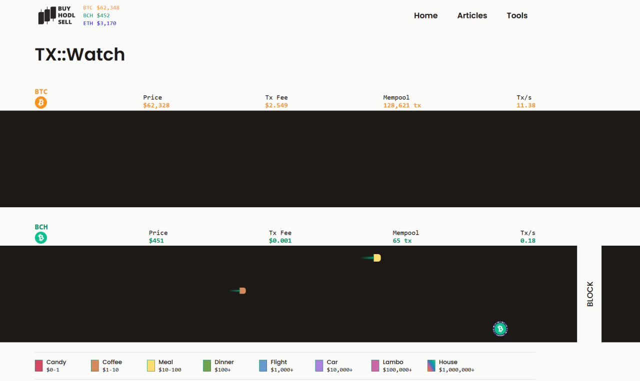The image size is (640, 381).
Task: Click the $10-100 range text
Action: click(170, 370)
